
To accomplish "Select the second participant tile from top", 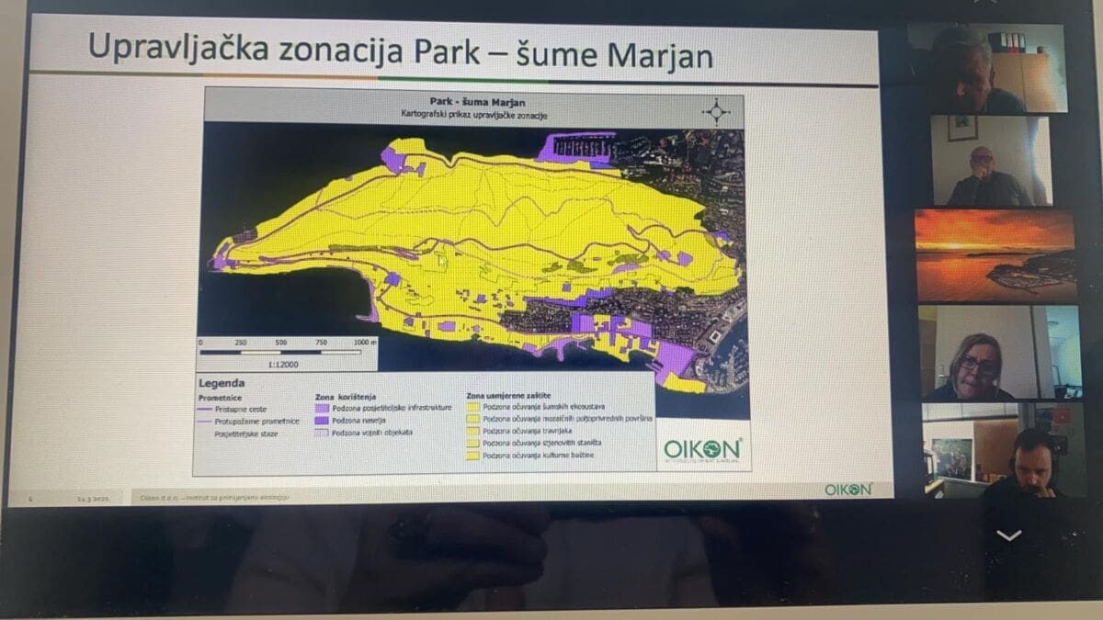I will (990, 161).
